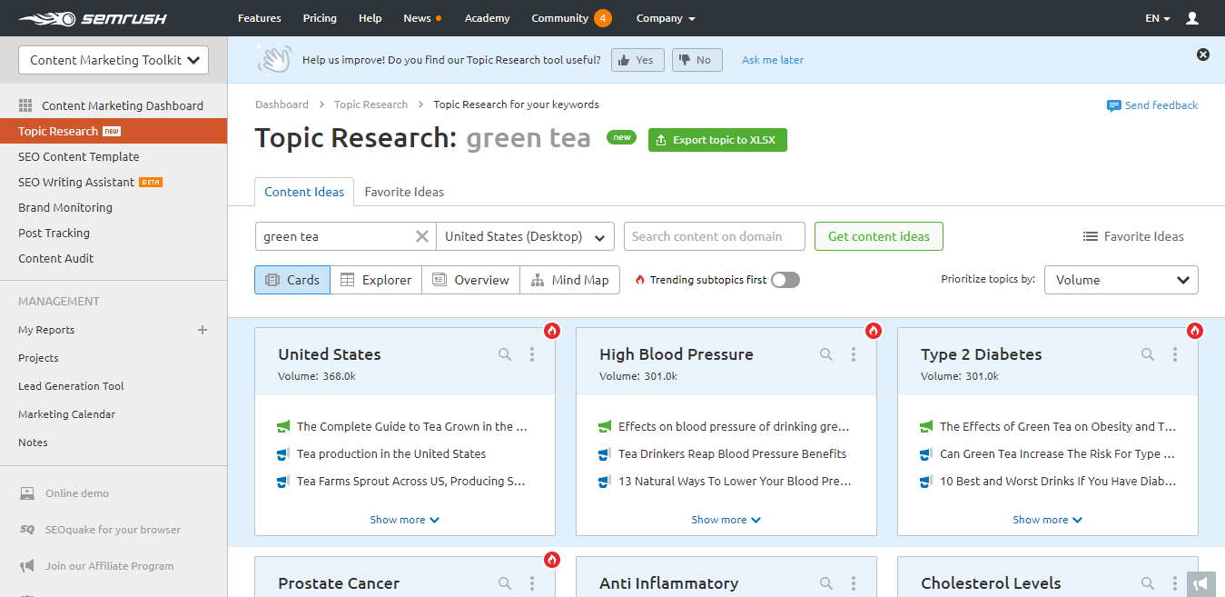Open Brand Monitoring
The width and height of the screenshot is (1225, 597).
click(x=65, y=207)
